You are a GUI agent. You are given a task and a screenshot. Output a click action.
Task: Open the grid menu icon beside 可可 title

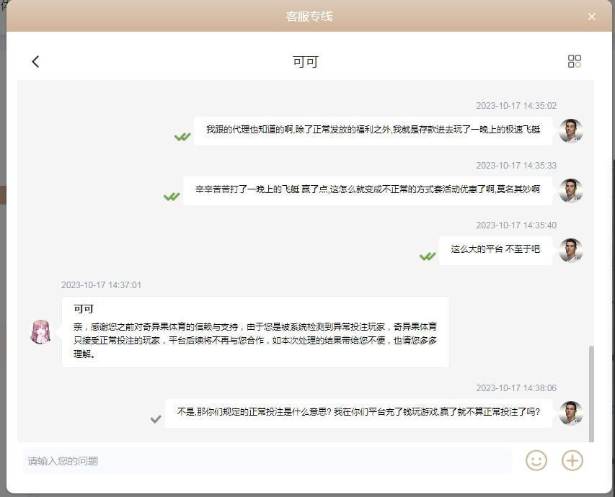(x=574, y=61)
